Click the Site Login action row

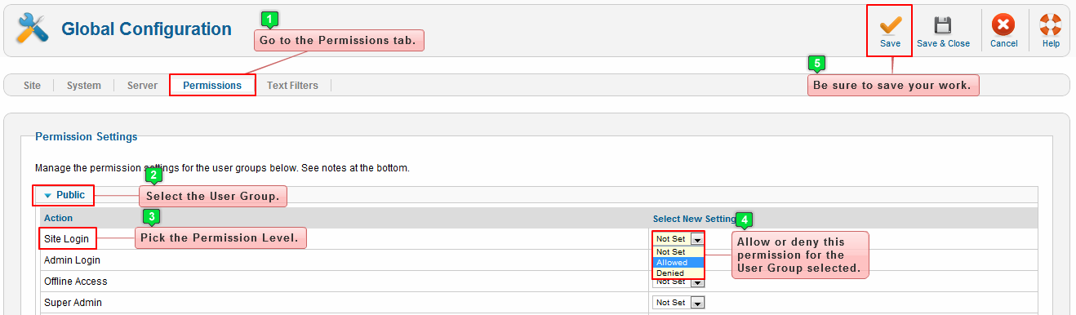345,239
